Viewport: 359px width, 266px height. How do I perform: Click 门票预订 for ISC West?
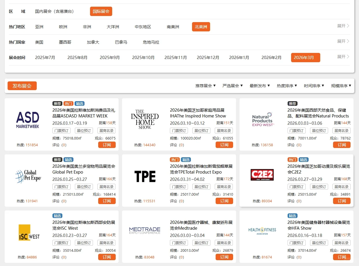point(61,243)
